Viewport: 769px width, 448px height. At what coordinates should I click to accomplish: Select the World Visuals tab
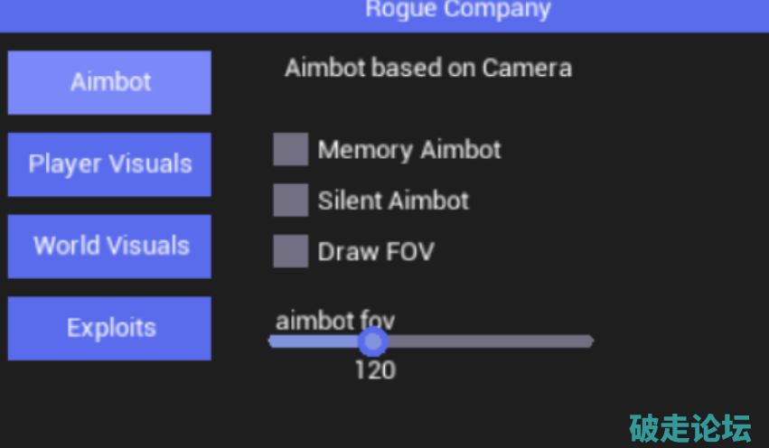pos(109,246)
